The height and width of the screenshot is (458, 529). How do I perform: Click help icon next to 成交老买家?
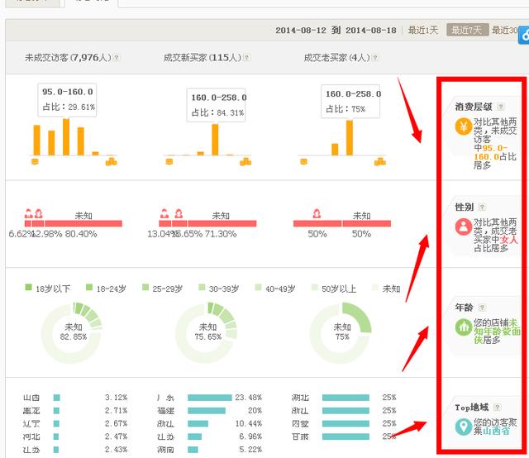click(375, 58)
